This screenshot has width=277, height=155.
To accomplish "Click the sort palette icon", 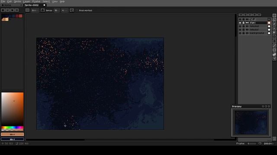I will tap(8, 10).
